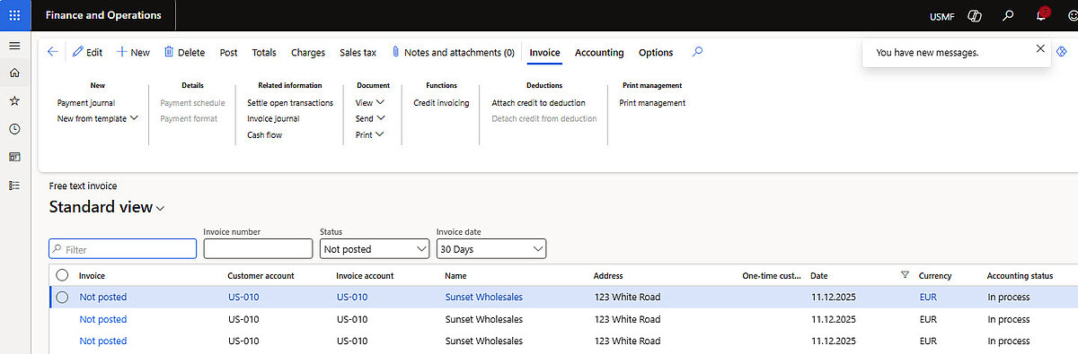Open the app launcher waffle icon
1078x354 pixels.
(x=14, y=15)
